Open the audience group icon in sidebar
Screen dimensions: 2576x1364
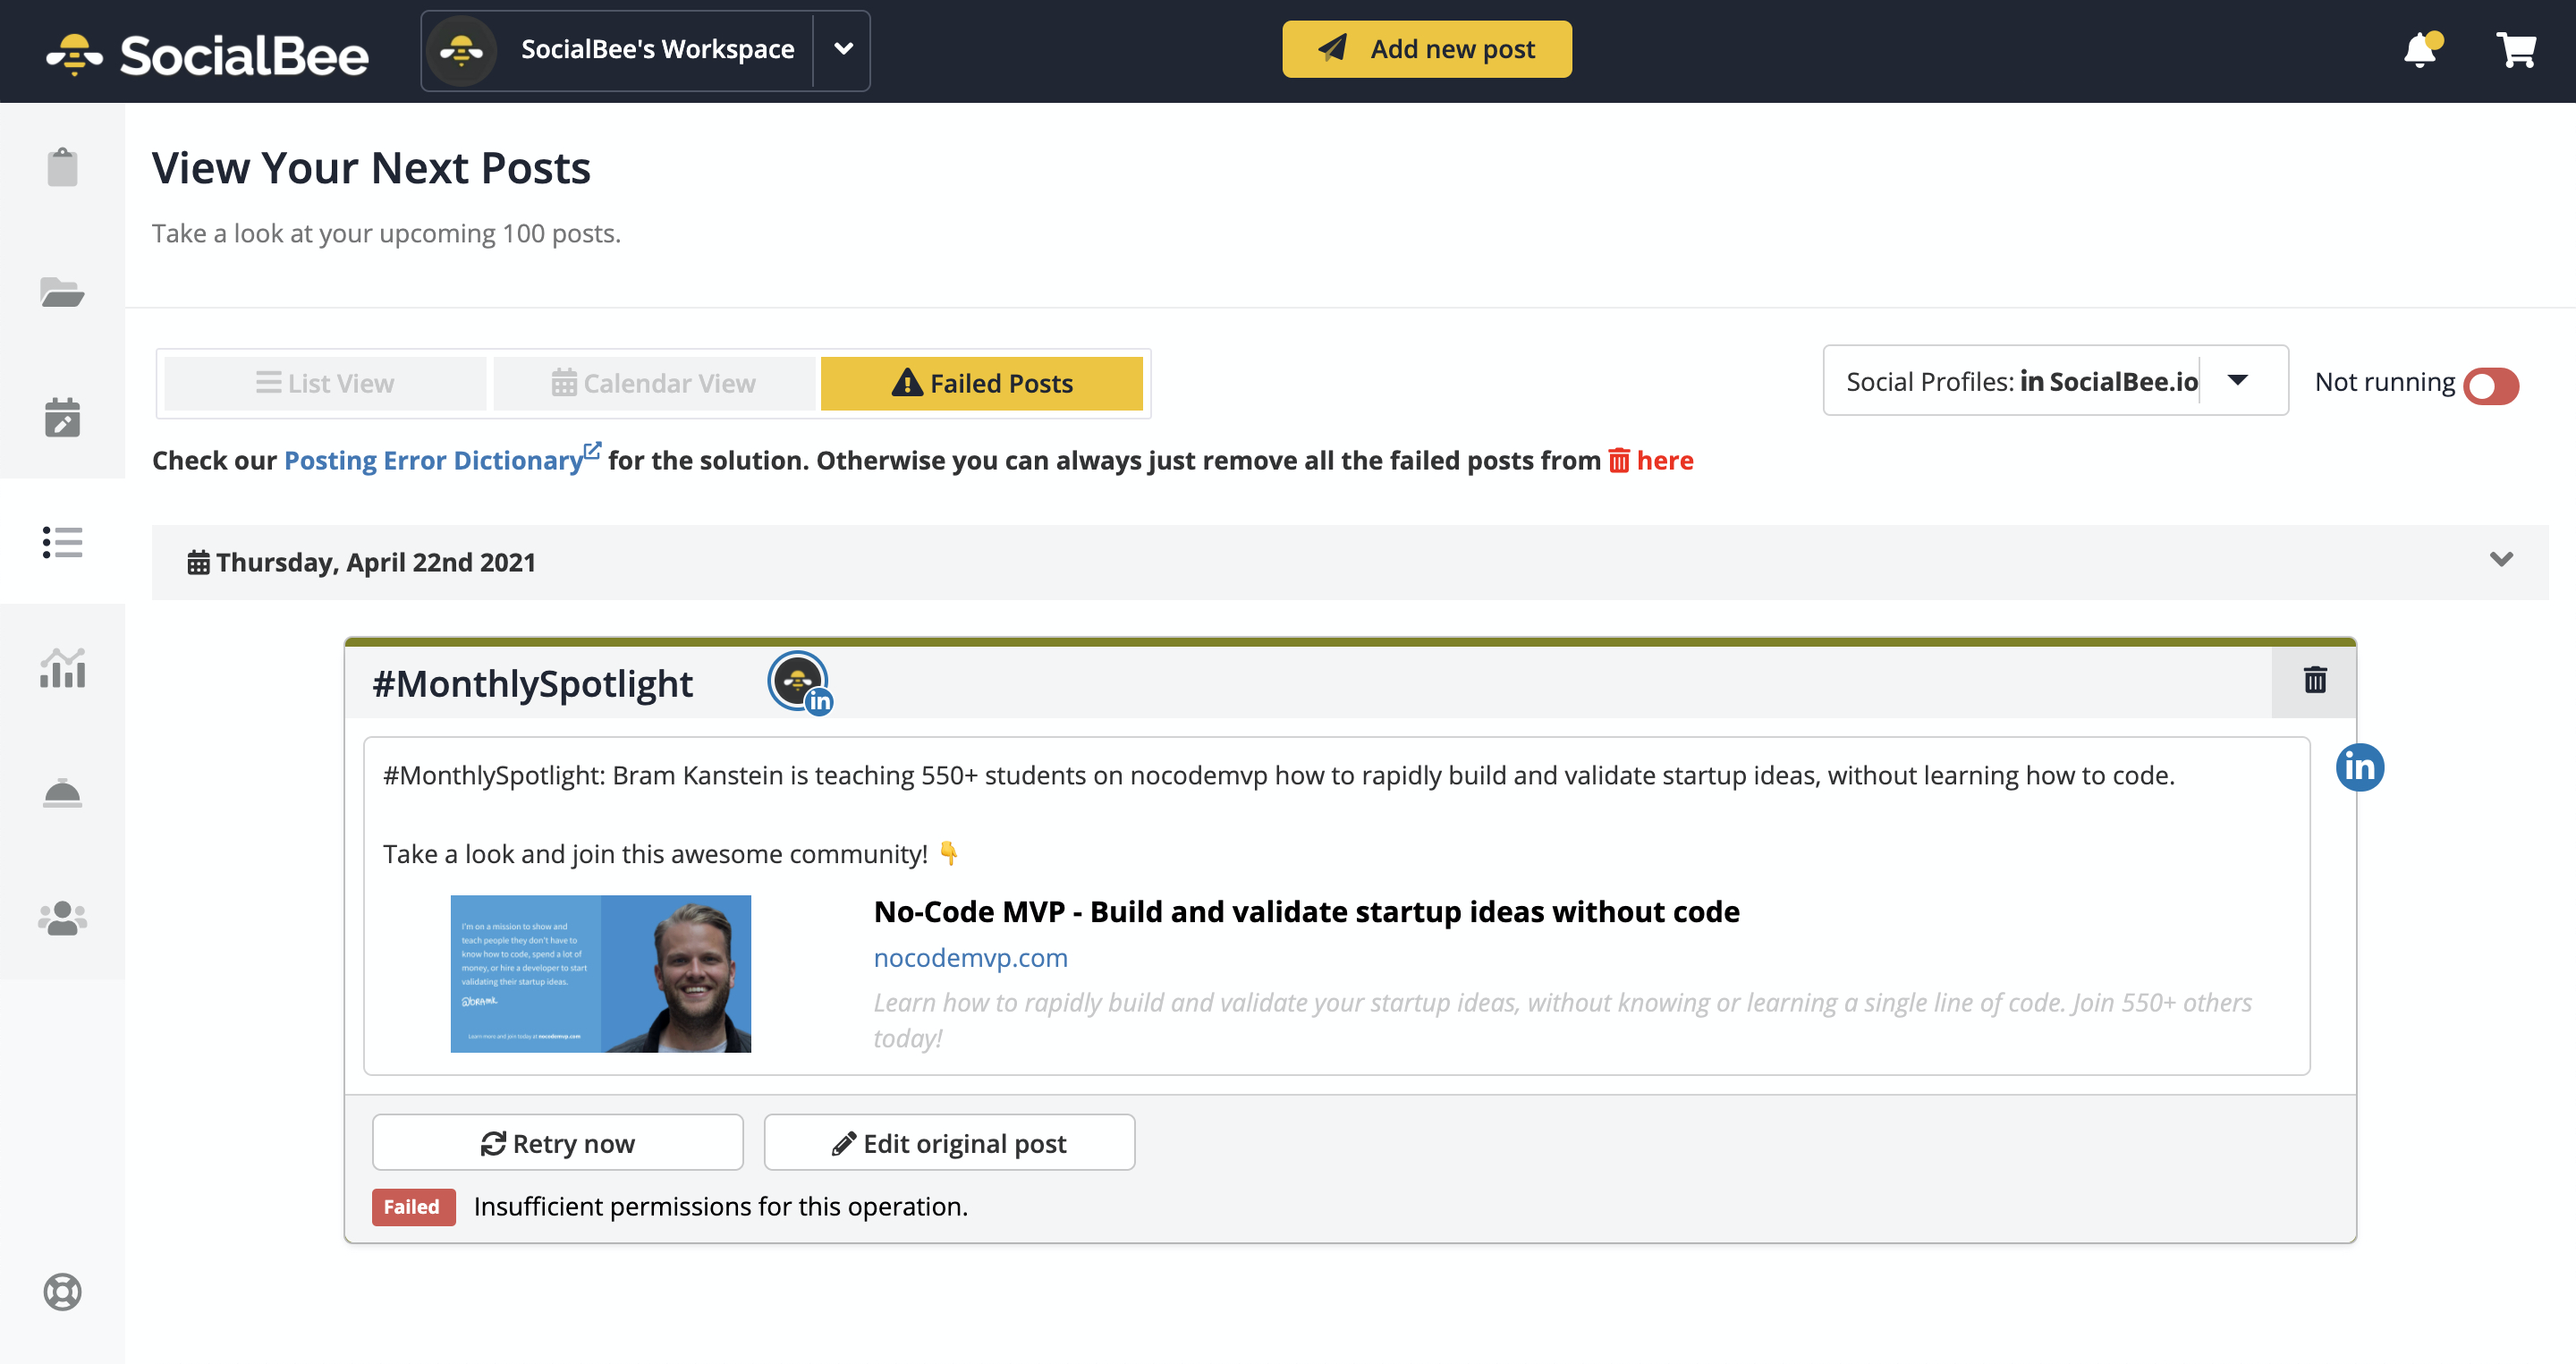(62, 918)
